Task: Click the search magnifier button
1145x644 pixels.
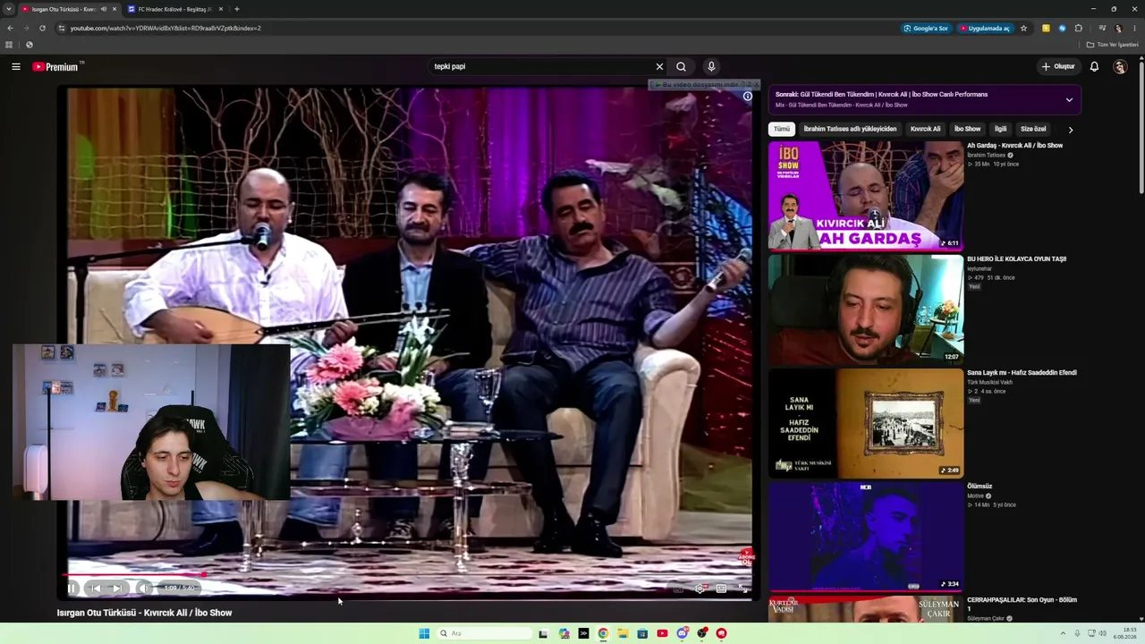Action: [681, 66]
